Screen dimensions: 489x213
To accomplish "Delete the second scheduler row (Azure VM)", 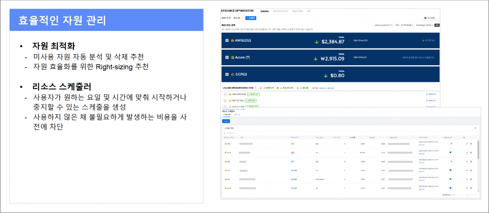I will 471,152.
